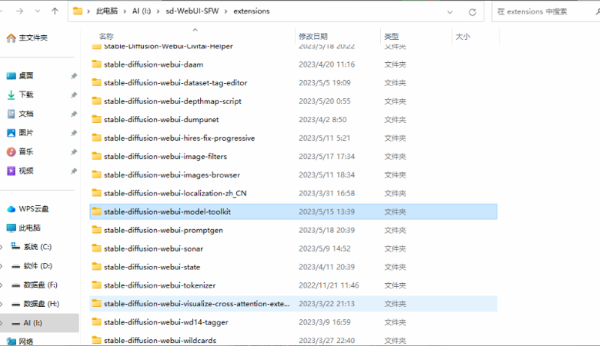Select 网络 in navigation pane
Screen dimensions: 600x346
pyautogui.click(x=20, y=342)
